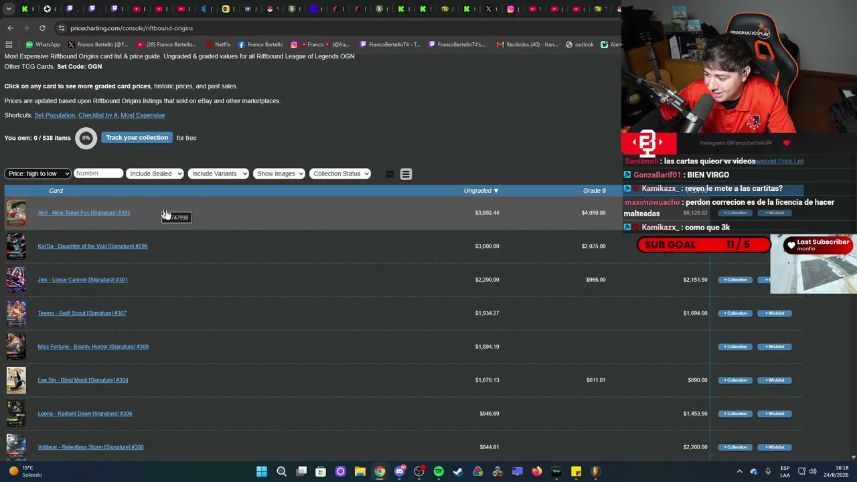
Task: Click the Ahri card thumbnail image
Action: point(16,213)
